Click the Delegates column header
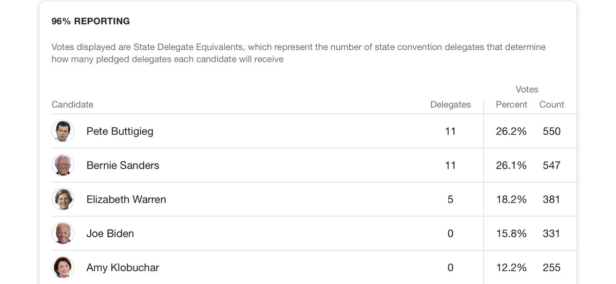616x284 pixels. coord(450,105)
